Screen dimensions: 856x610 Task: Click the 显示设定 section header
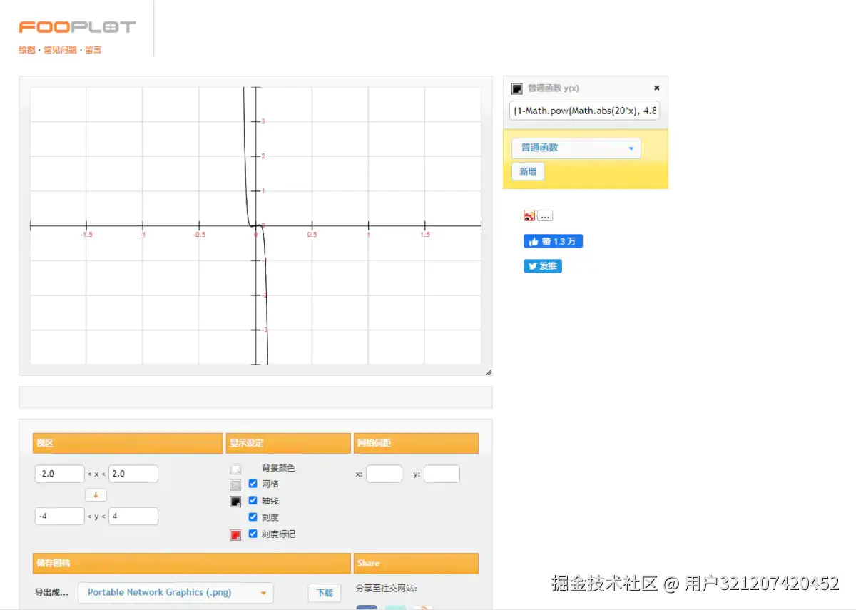click(288, 443)
